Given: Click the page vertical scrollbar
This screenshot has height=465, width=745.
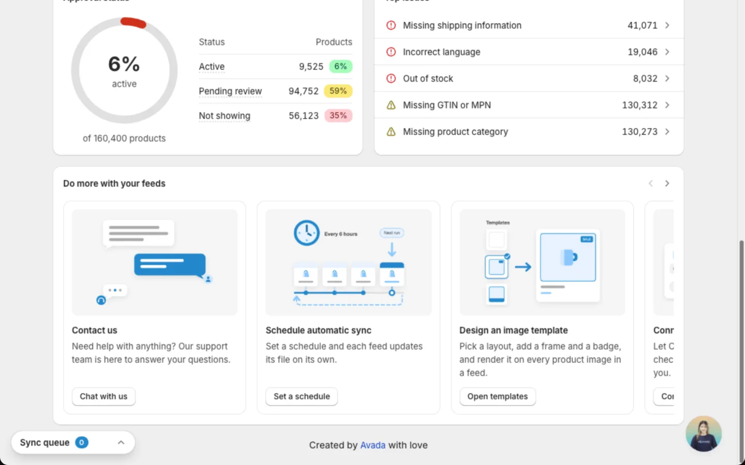Looking at the screenshot, I should (x=741, y=351).
